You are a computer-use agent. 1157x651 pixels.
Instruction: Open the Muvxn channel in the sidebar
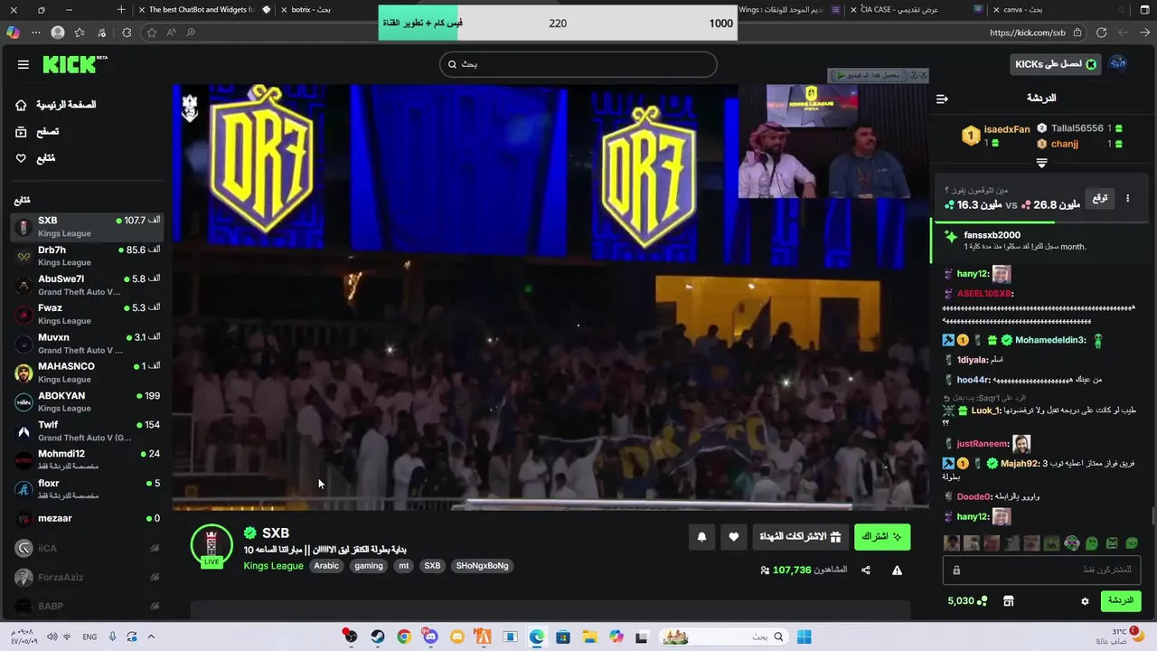pos(87,344)
